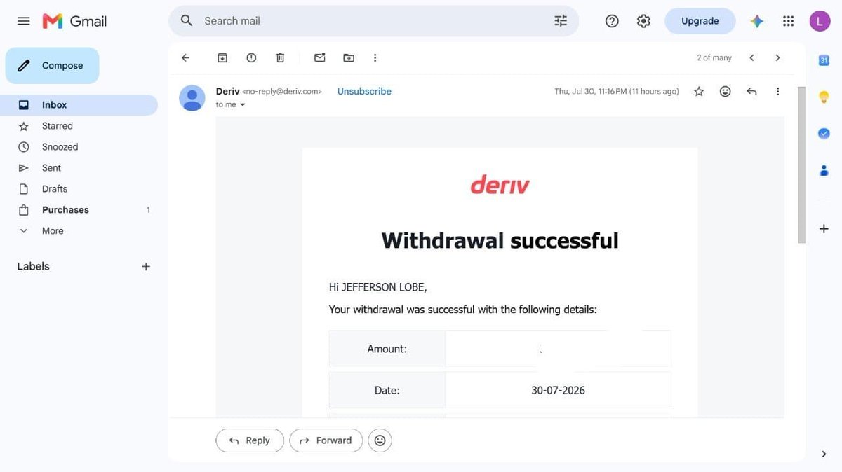Click the date value 30-07-2026
842x472 pixels.
[x=558, y=390]
